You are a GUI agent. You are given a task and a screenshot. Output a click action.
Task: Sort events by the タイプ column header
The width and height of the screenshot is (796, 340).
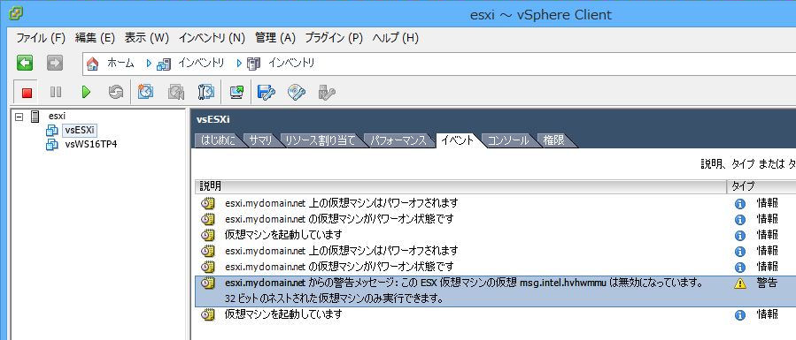coord(761,186)
